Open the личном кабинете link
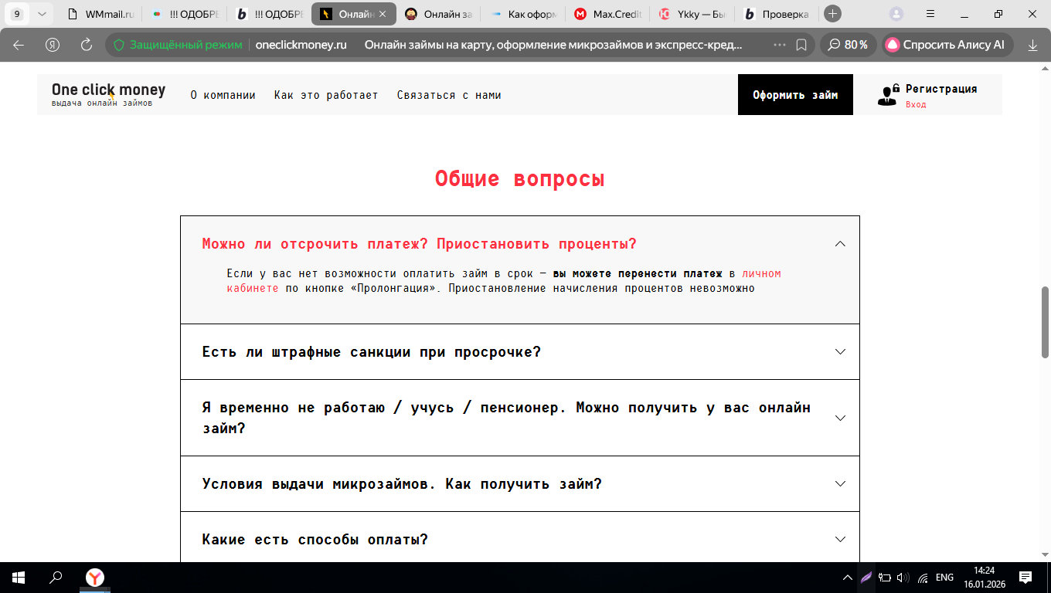The height and width of the screenshot is (593, 1051). pos(504,281)
